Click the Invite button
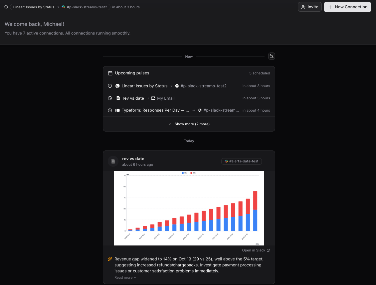 (309, 7)
